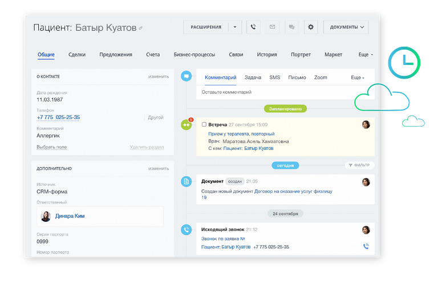This screenshot has width=438, height=285.
Task: Expand the Еще menu in main tabs
Action: (366, 55)
